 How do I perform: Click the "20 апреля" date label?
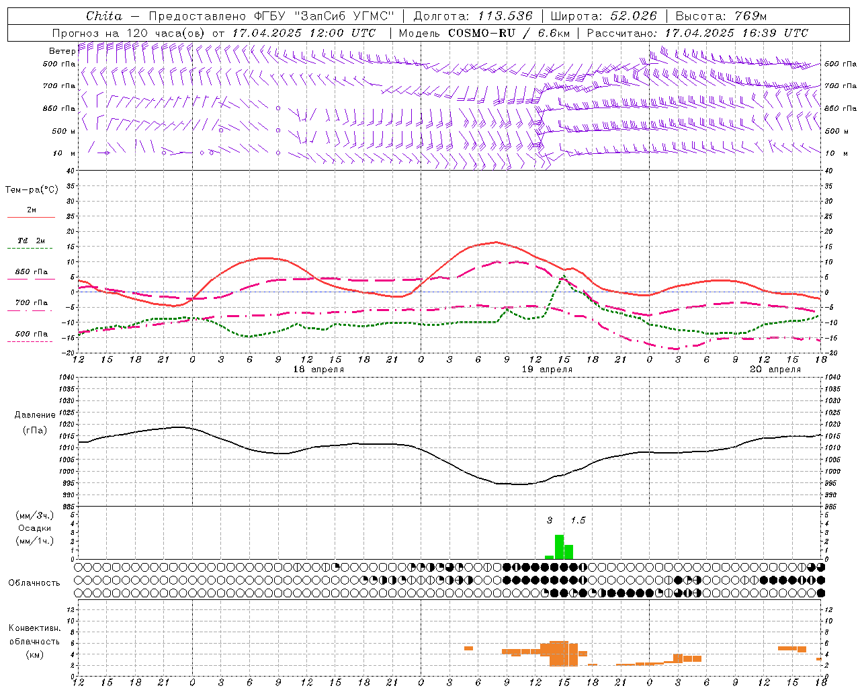[775, 370]
